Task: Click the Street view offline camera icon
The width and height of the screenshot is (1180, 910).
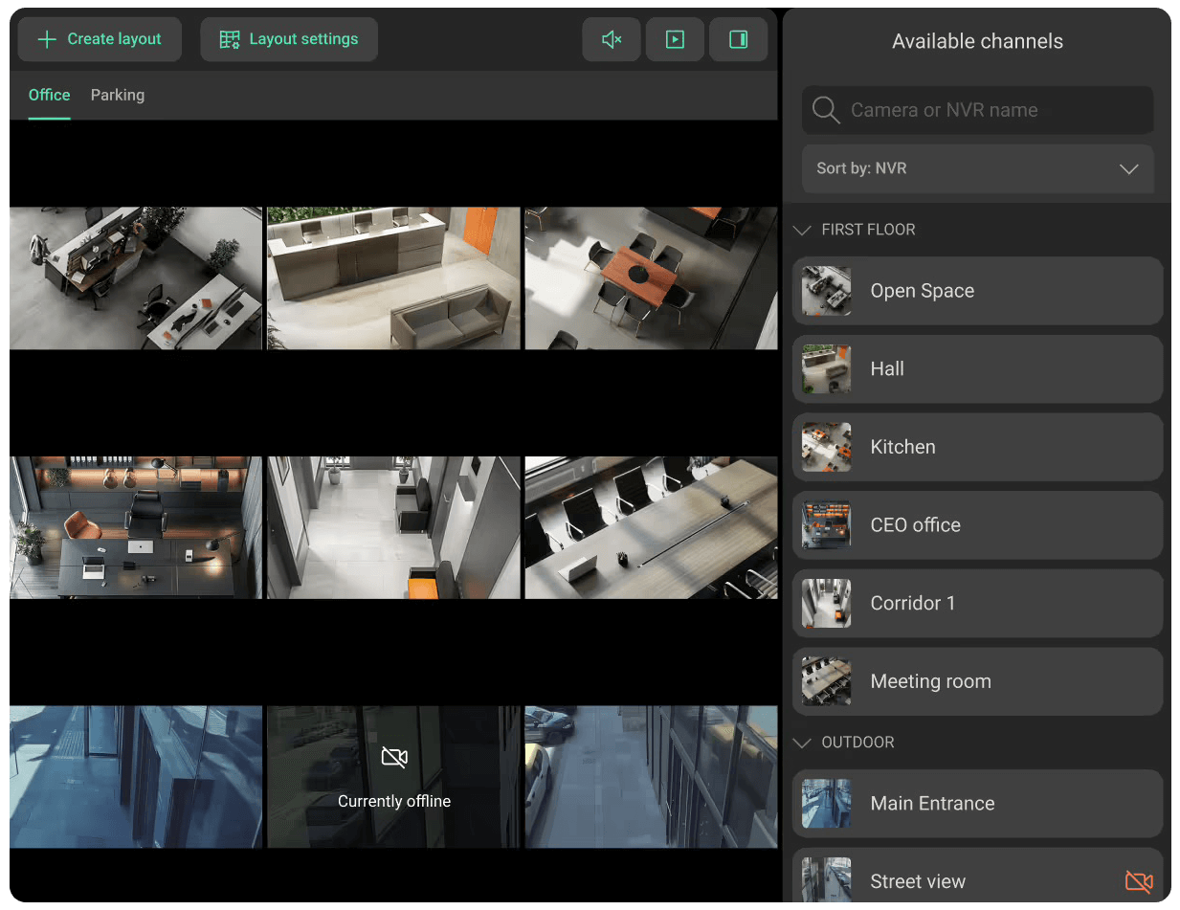Action: click(x=1138, y=881)
